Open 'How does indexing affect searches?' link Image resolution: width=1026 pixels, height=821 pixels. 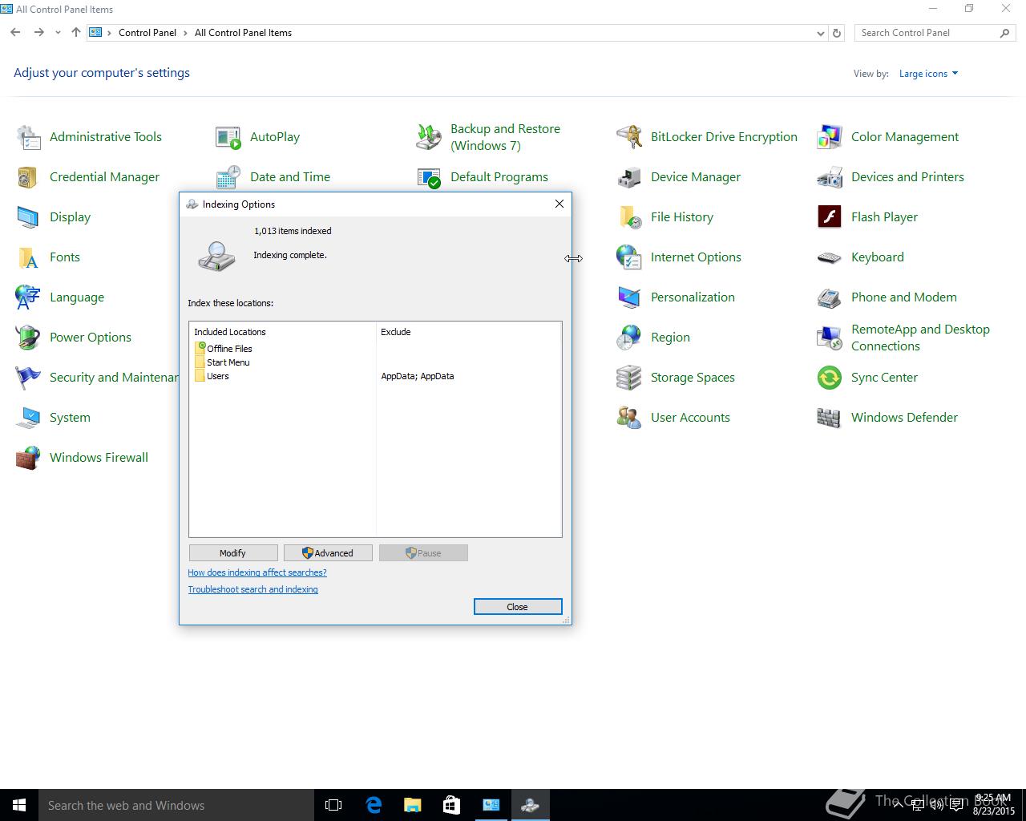tap(257, 572)
